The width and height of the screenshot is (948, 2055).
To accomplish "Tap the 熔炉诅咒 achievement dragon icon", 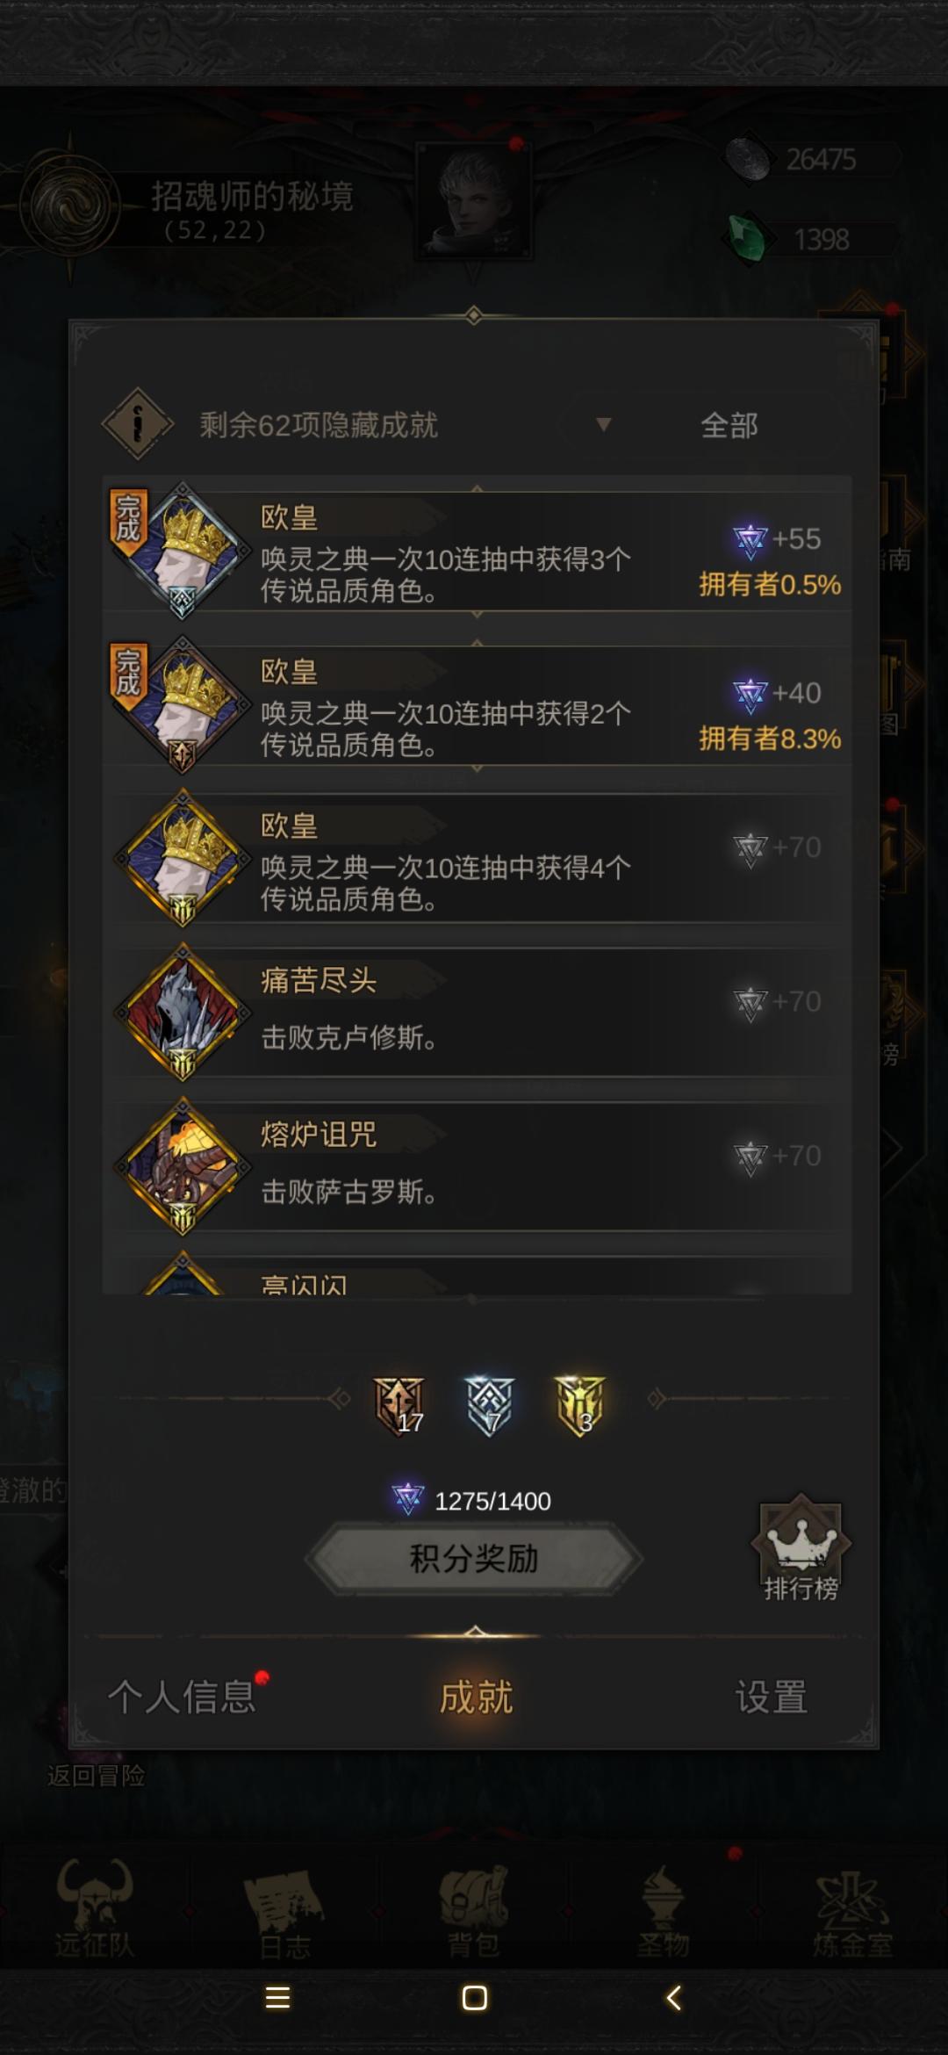I will pos(183,1167).
